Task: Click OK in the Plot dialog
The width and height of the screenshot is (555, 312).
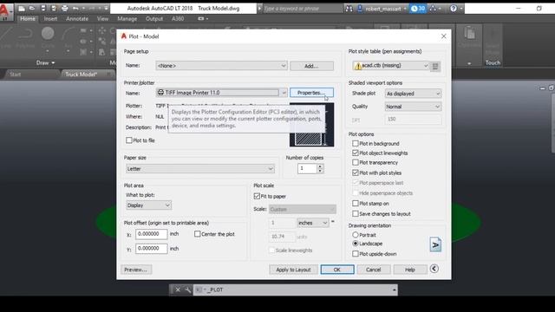Action: tap(337, 270)
